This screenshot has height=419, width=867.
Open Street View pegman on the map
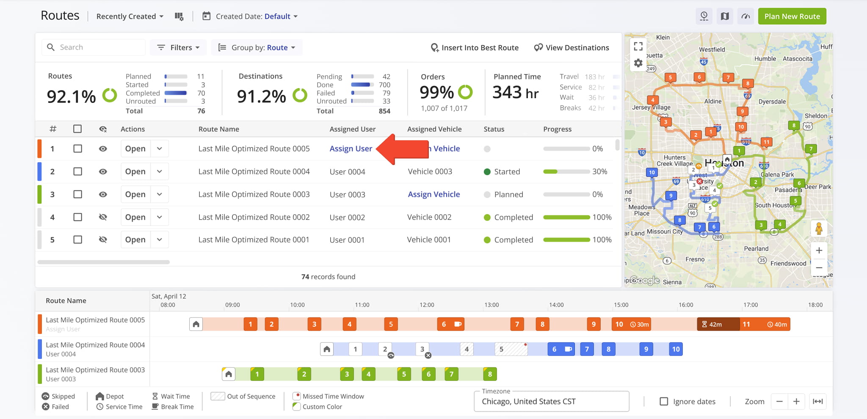[819, 229]
